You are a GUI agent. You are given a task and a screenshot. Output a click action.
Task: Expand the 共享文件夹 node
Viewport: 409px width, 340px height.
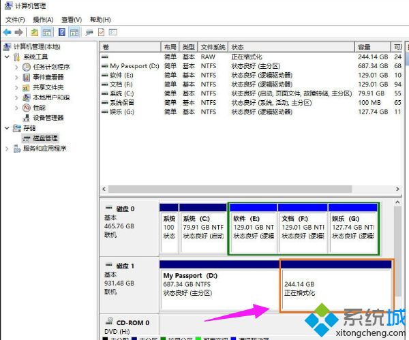click(16, 87)
